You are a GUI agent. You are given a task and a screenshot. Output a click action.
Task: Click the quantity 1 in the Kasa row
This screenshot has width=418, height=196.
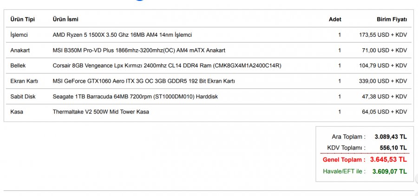(340, 112)
